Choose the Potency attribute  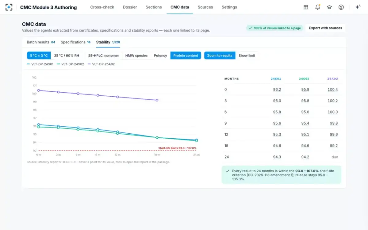(160, 56)
